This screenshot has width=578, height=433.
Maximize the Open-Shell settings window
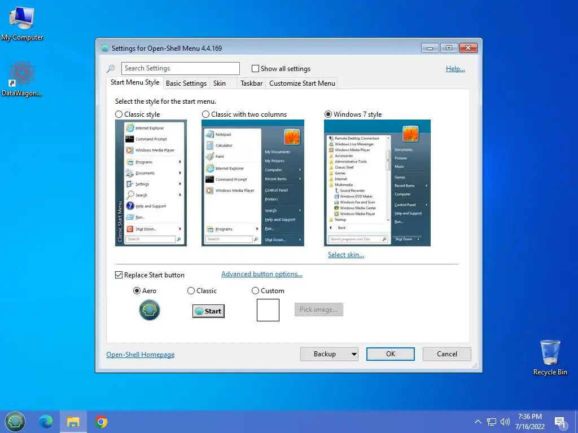click(x=449, y=48)
